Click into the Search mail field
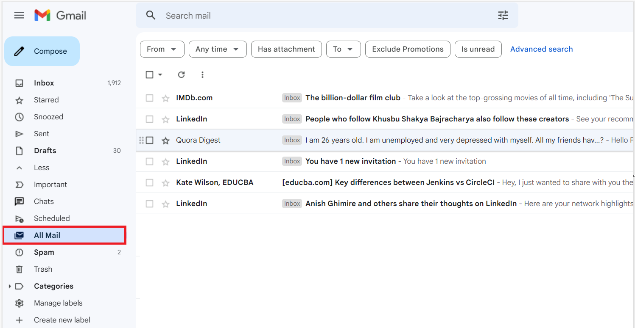This screenshot has height=328, width=635. (x=327, y=16)
